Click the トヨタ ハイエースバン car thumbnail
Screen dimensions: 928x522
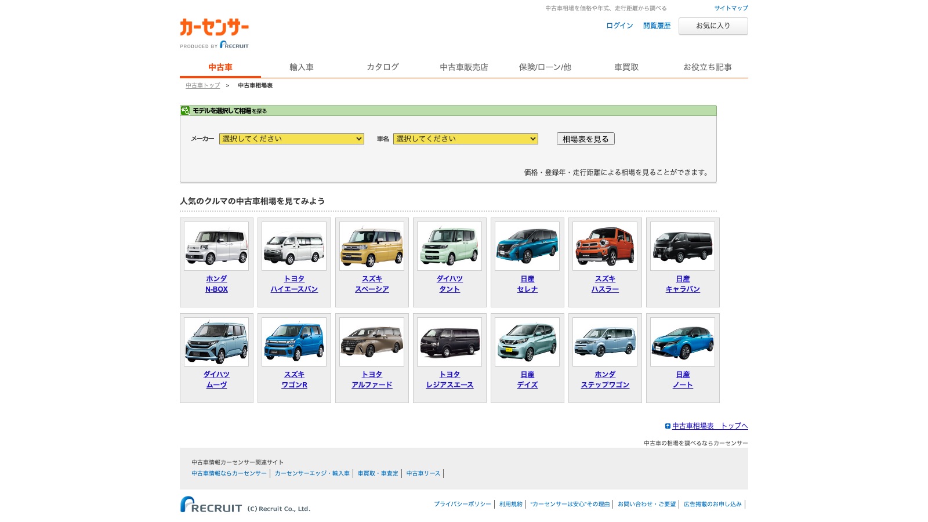pos(294,246)
